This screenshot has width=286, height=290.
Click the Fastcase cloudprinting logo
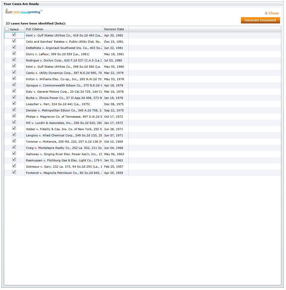(x=24, y=12)
